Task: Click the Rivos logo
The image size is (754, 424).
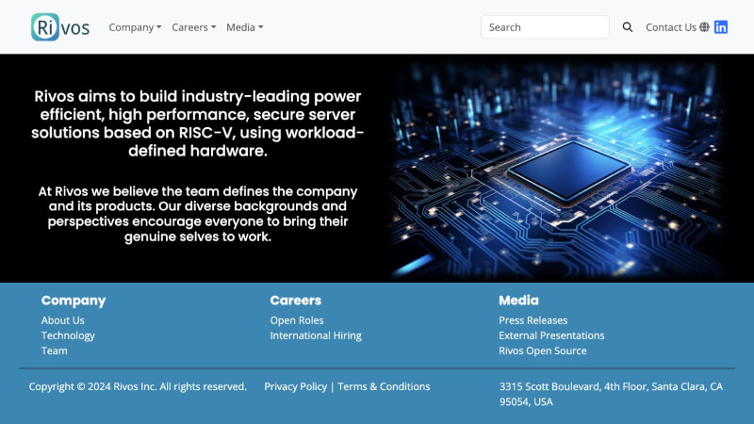Action: tap(60, 27)
